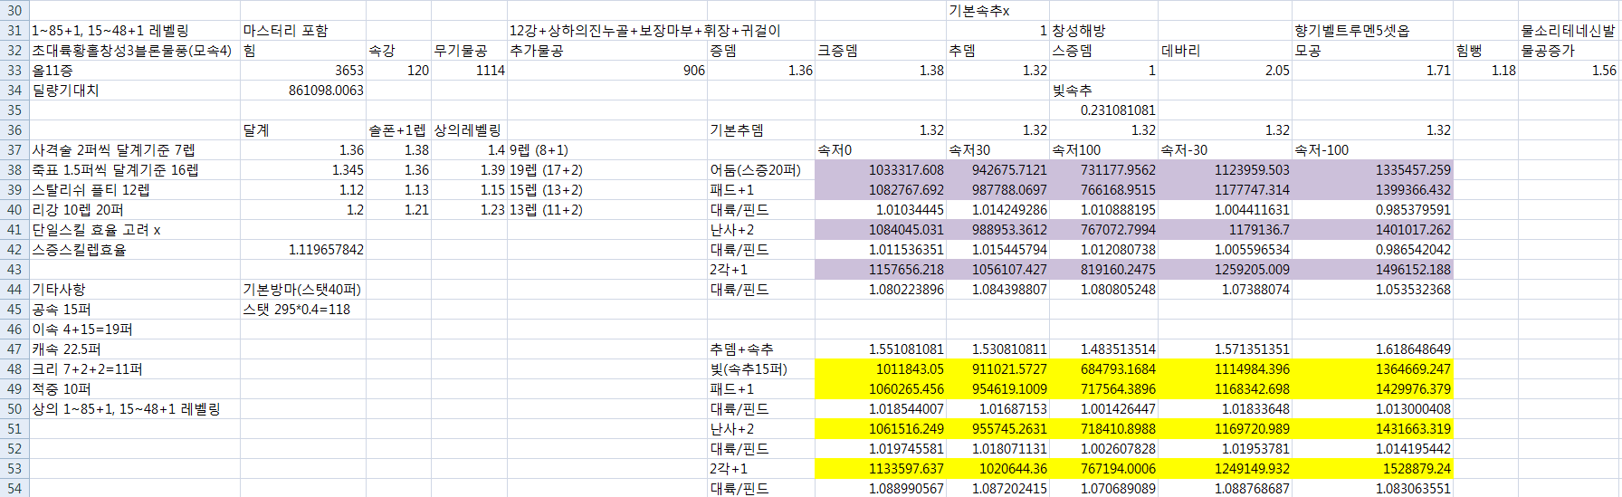The height and width of the screenshot is (497, 1622).
Task: Click the 기본방마(스탯40퍼) cell
Action: tap(301, 290)
